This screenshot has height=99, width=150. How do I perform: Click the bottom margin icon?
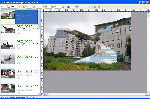[53, 7]
